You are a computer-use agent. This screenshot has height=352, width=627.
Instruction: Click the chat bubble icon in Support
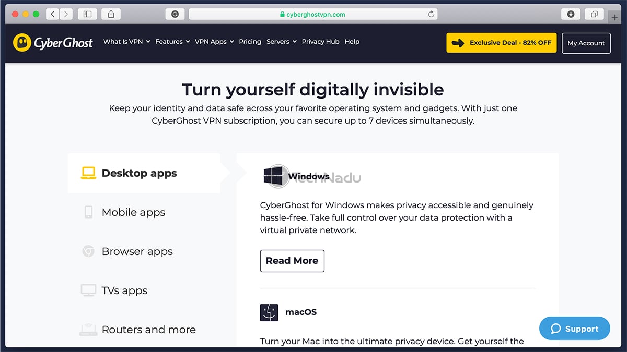click(555, 329)
